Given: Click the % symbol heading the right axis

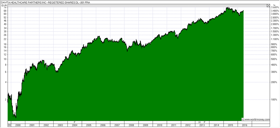Looking at the screenshot, I should coord(274,5).
